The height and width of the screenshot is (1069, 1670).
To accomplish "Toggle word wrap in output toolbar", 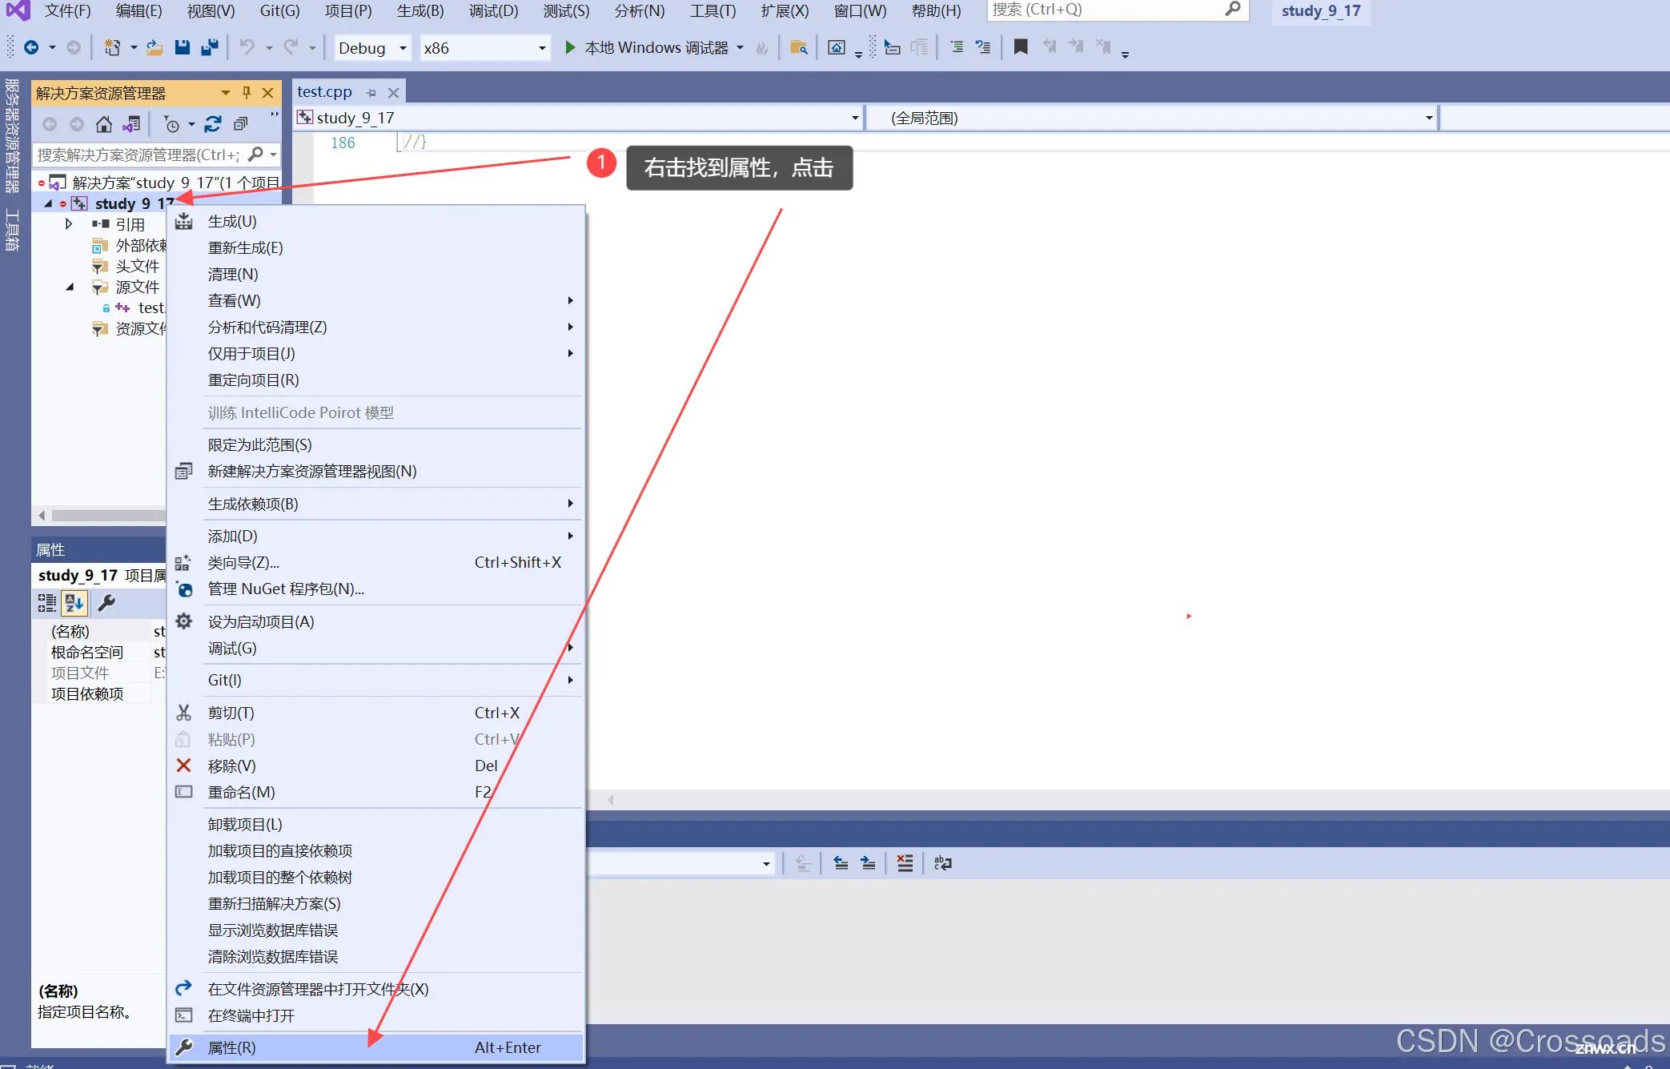I will pyautogui.click(x=943, y=862).
